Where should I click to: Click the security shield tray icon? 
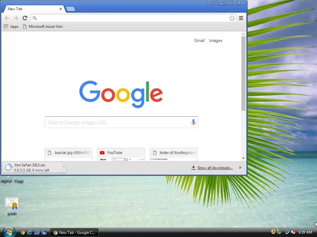(273, 232)
